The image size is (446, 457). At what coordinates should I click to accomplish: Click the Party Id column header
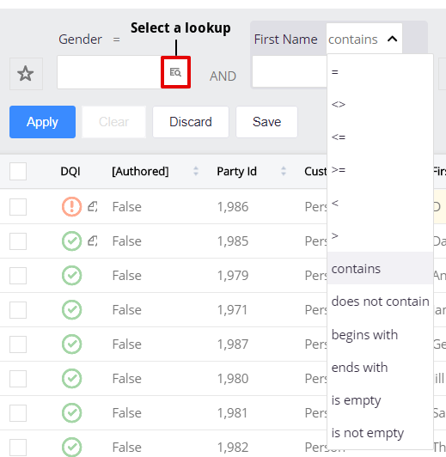[236, 172]
